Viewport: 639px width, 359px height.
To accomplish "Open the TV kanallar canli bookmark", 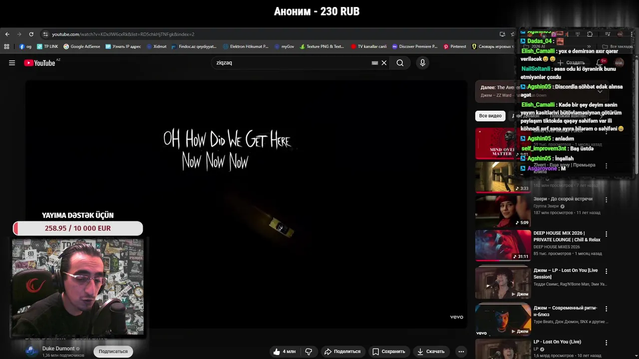I will pos(368,46).
